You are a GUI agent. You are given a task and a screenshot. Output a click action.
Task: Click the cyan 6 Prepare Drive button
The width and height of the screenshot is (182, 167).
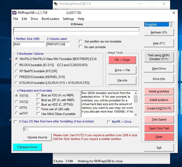click(x=27, y=147)
